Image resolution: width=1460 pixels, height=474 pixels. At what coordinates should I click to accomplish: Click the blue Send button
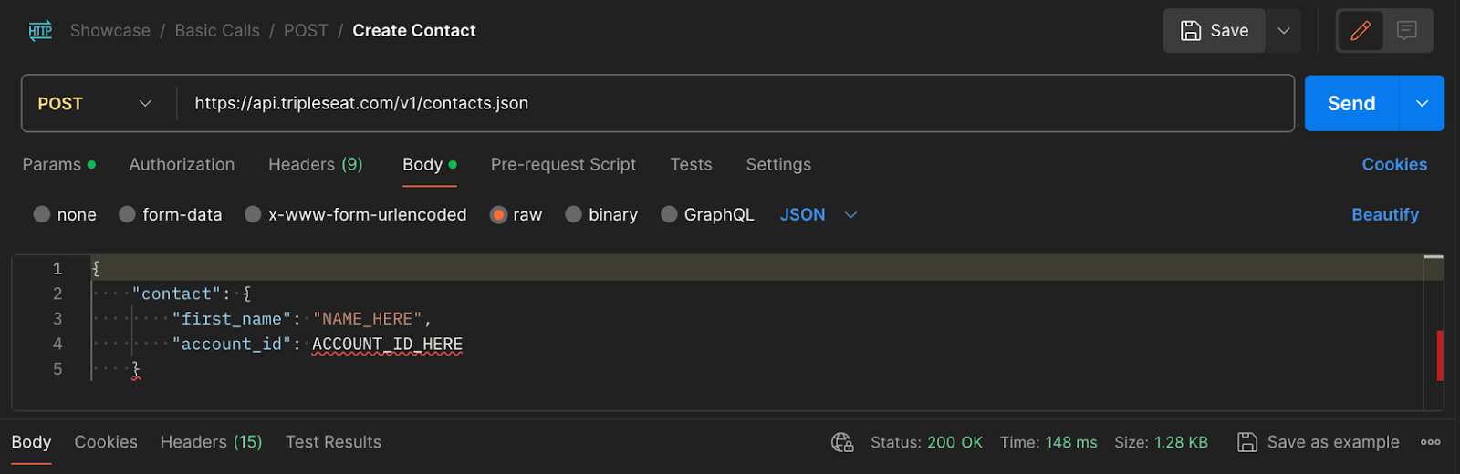coord(1351,104)
